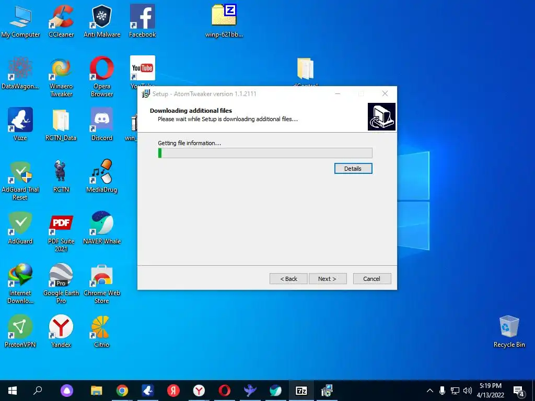Click the Setup installer icon in title bar

(146, 94)
